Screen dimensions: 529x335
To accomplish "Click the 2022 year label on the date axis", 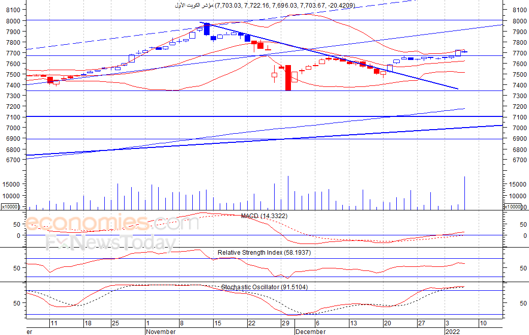I will 452,331.
